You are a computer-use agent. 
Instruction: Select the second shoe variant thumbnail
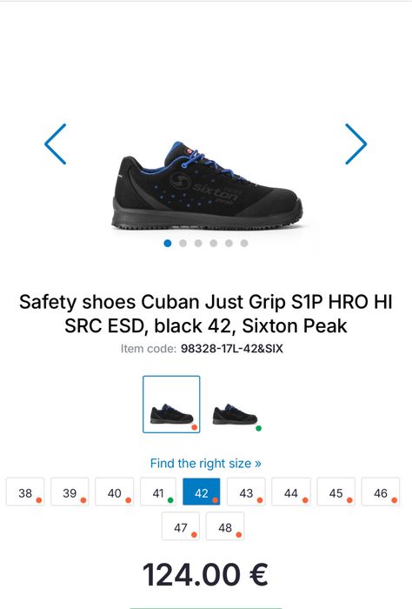tap(236, 415)
